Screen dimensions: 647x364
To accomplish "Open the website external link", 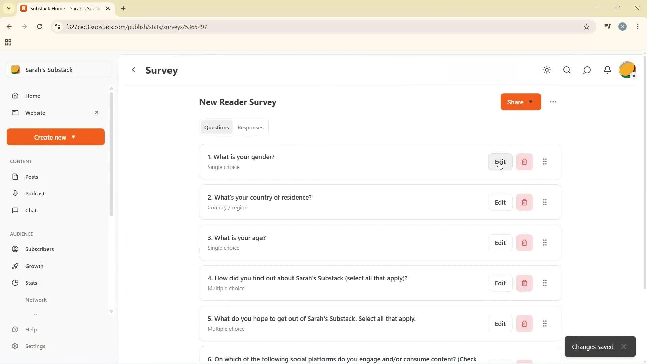I will tap(96, 113).
